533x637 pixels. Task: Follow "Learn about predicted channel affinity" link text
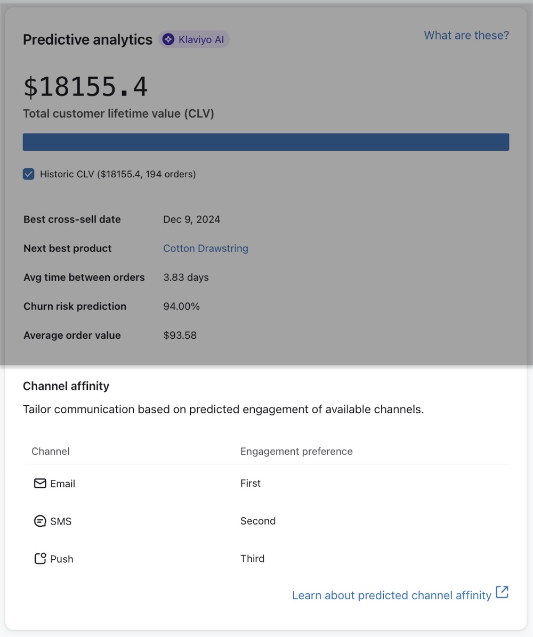point(391,595)
